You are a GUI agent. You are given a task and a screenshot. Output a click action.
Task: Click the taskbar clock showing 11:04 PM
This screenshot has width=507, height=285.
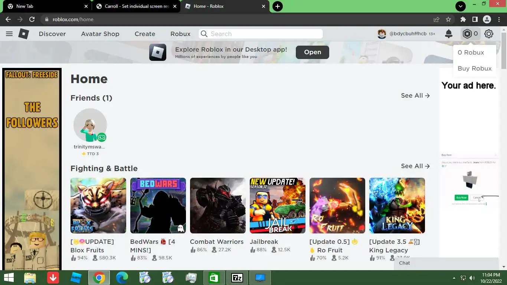point(491,278)
